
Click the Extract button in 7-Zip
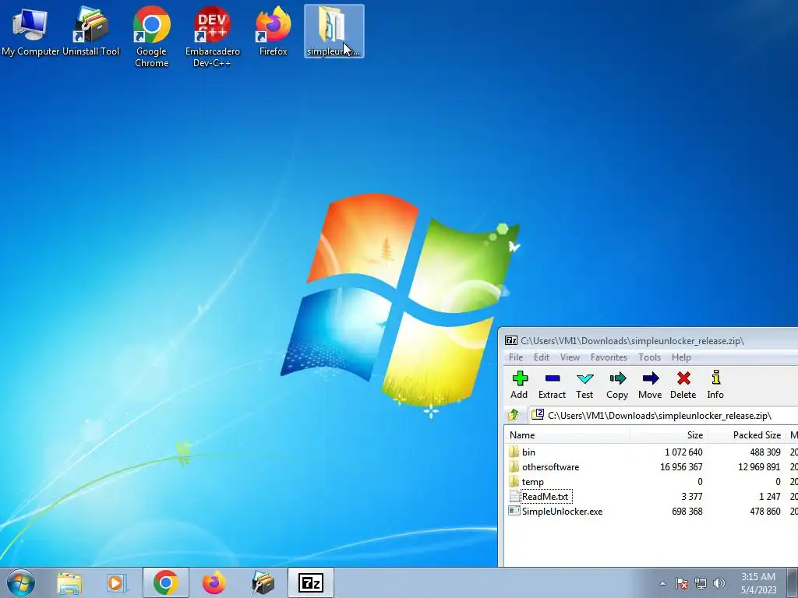[553, 385]
